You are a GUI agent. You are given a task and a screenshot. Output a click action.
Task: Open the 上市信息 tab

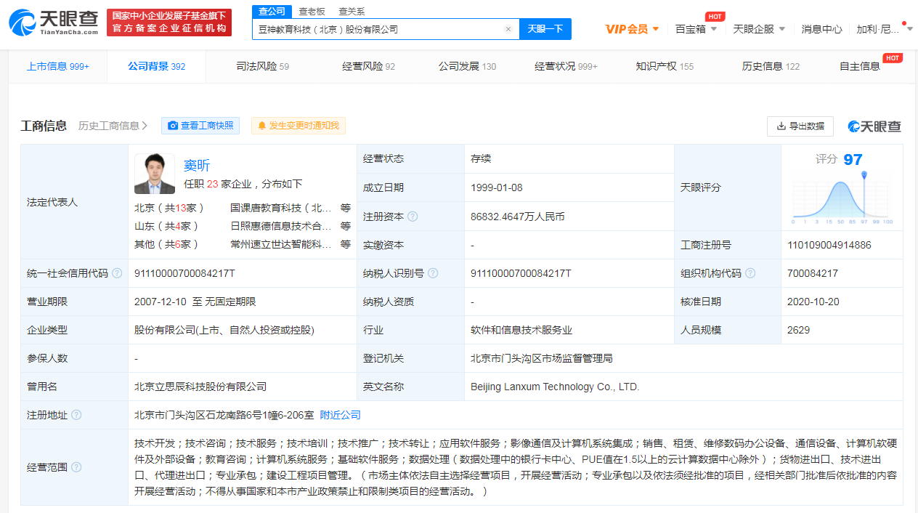coord(58,66)
